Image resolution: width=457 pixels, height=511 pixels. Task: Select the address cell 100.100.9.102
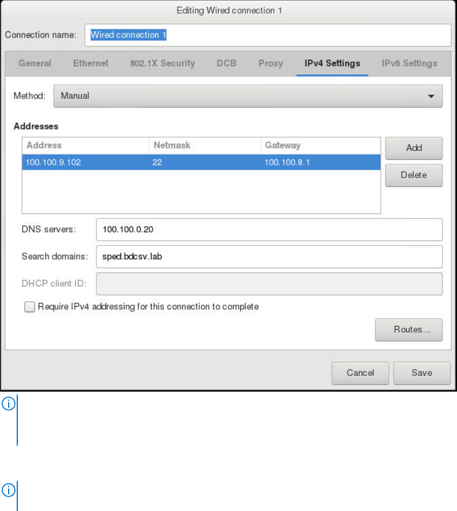coord(86,162)
